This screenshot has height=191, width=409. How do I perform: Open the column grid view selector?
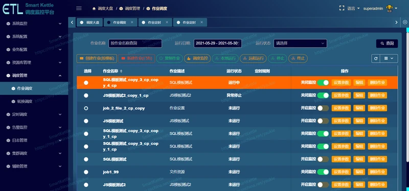(389, 59)
